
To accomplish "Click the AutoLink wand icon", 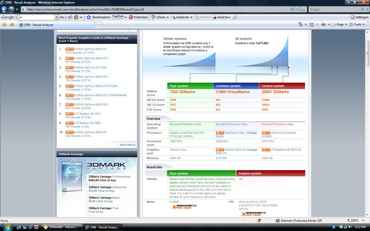I will pos(173,17).
